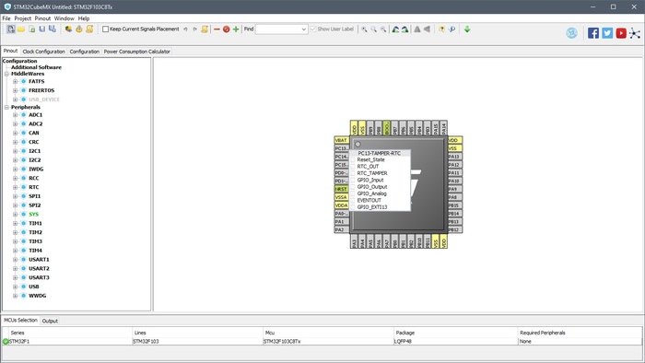Click the ST community network icon
Viewport: 645px width, 363px height.
(635, 33)
